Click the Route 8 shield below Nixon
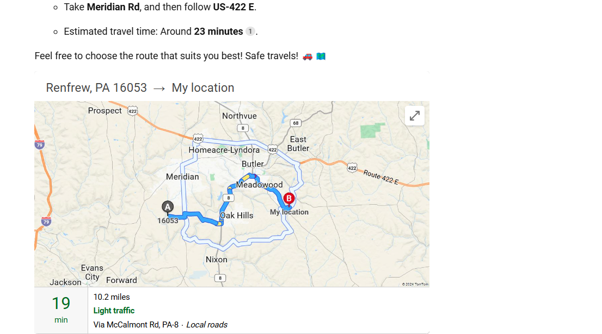Screen dimensions: 602x334 [219, 278]
